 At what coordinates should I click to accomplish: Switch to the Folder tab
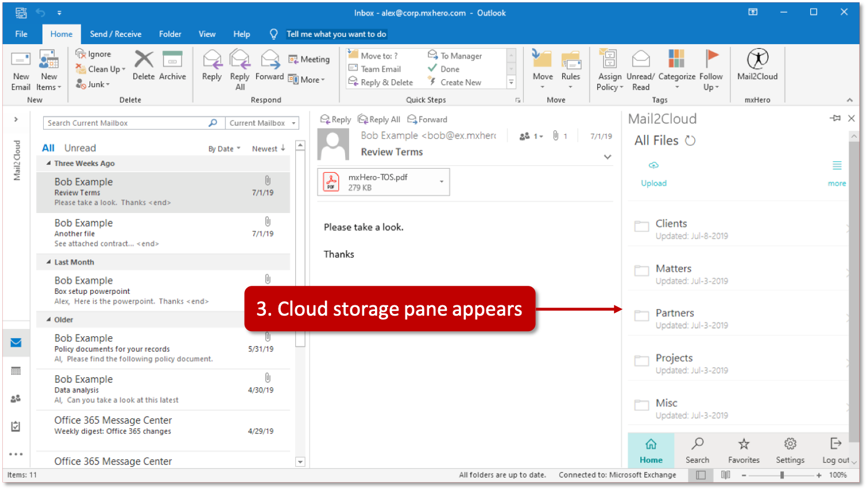[x=170, y=34]
